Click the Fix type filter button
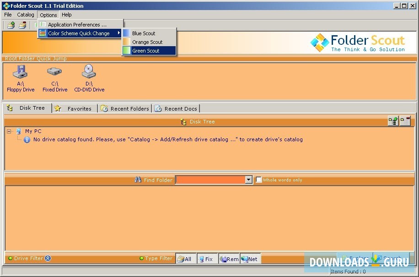419x277 pixels. click(x=207, y=259)
